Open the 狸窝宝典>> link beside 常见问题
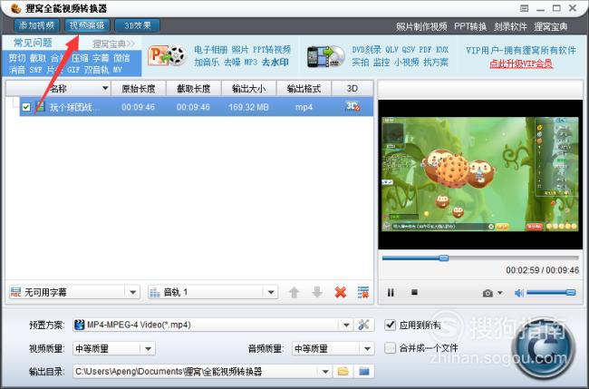 113,44
